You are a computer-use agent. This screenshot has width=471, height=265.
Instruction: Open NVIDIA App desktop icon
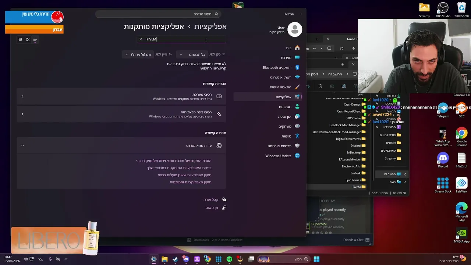coord(461,236)
